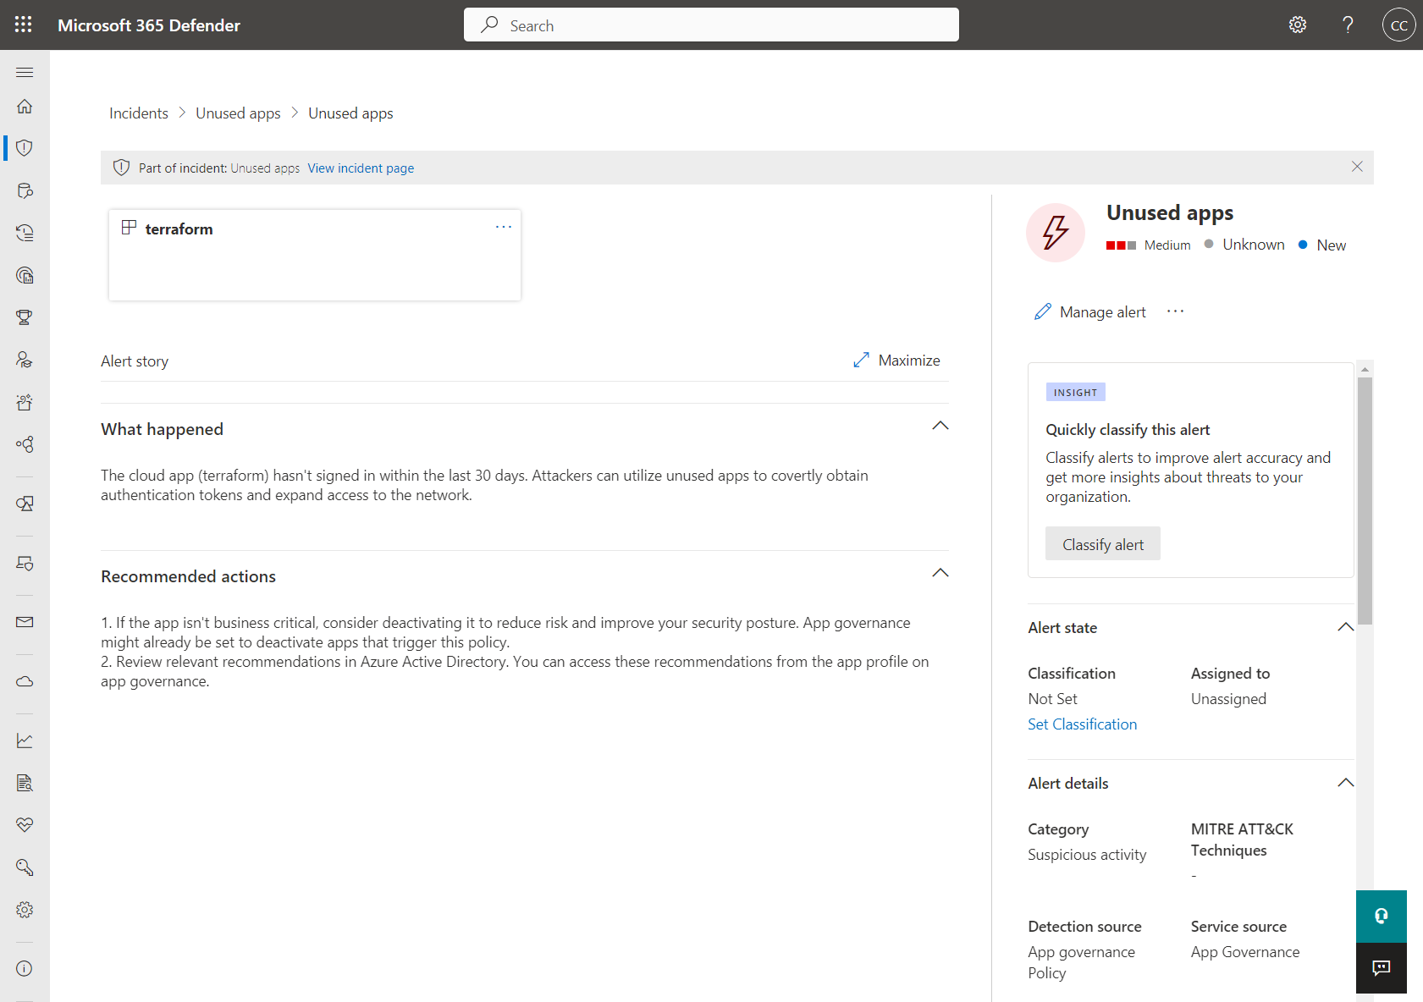Click Manage alert
This screenshot has width=1423, height=1002.
(1090, 312)
